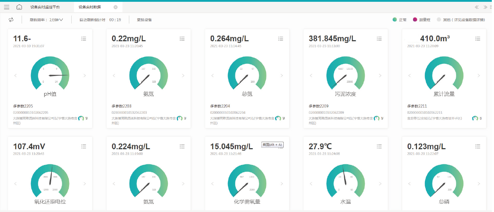494x212 pixels.
Task: Toggle the 其他 legend indicator
Action: tap(439, 20)
